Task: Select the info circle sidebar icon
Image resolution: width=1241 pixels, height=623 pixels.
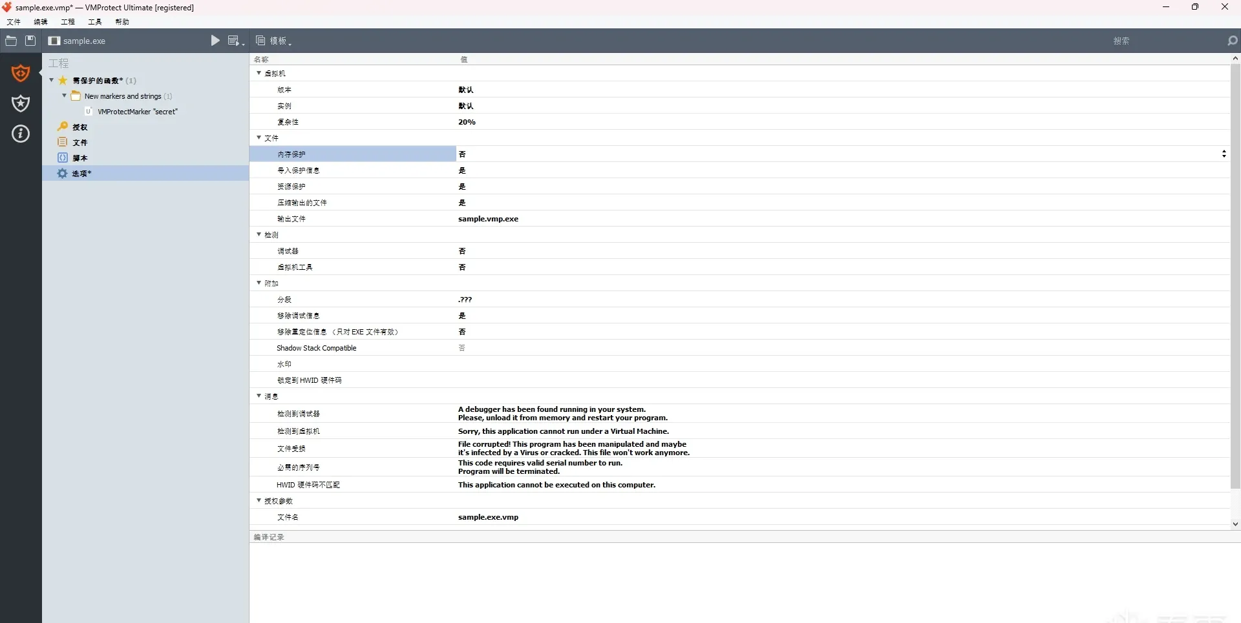Action: click(x=21, y=134)
